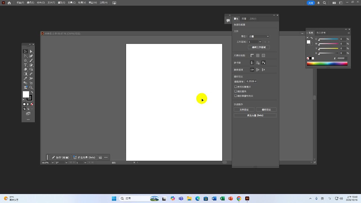
Task: Select the Selection tool (black arrow)
Action: (x=25, y=51)
